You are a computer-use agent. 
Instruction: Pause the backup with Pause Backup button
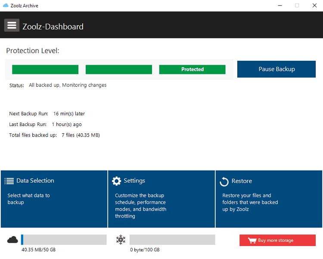[276, 69]
